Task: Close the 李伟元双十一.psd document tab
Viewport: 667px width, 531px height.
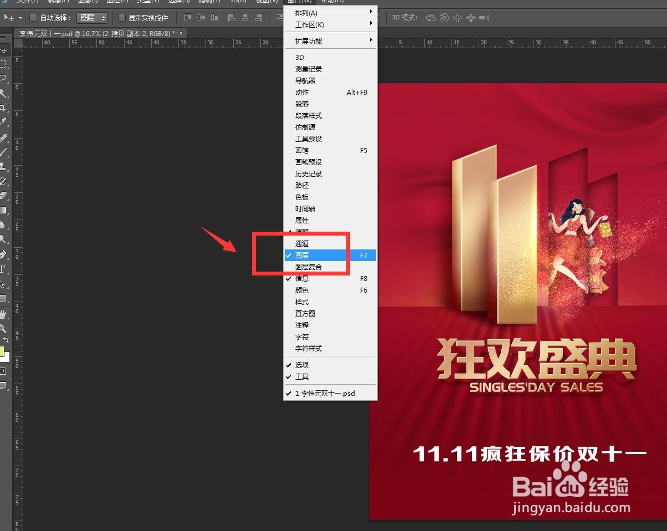Action: (181, 33)
